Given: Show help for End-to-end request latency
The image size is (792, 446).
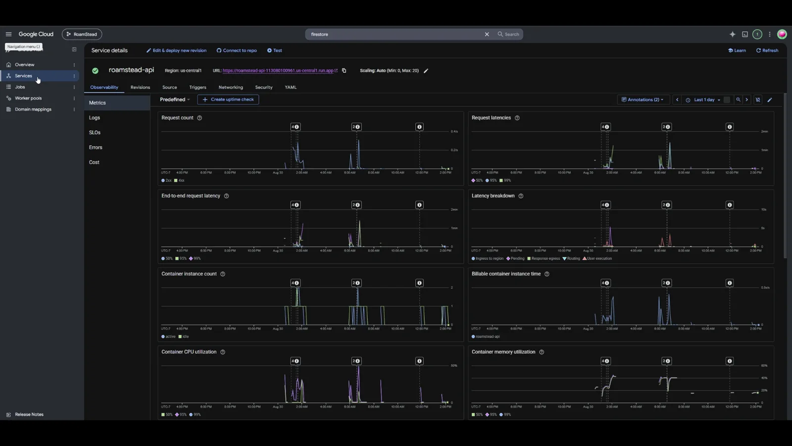Looking at the screenshot, I should 226,196.
